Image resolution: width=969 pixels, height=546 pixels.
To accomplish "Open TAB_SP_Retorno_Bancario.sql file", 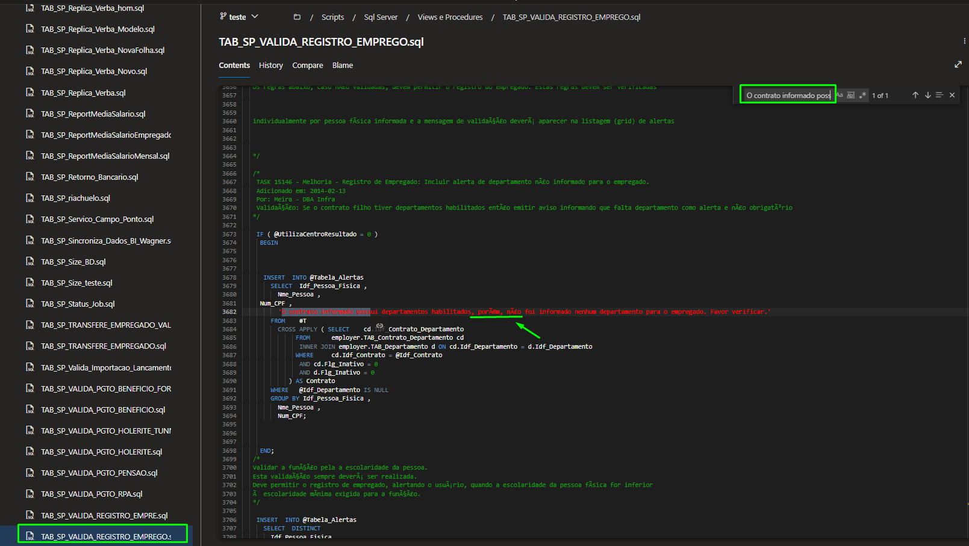I will pos(90,177).
